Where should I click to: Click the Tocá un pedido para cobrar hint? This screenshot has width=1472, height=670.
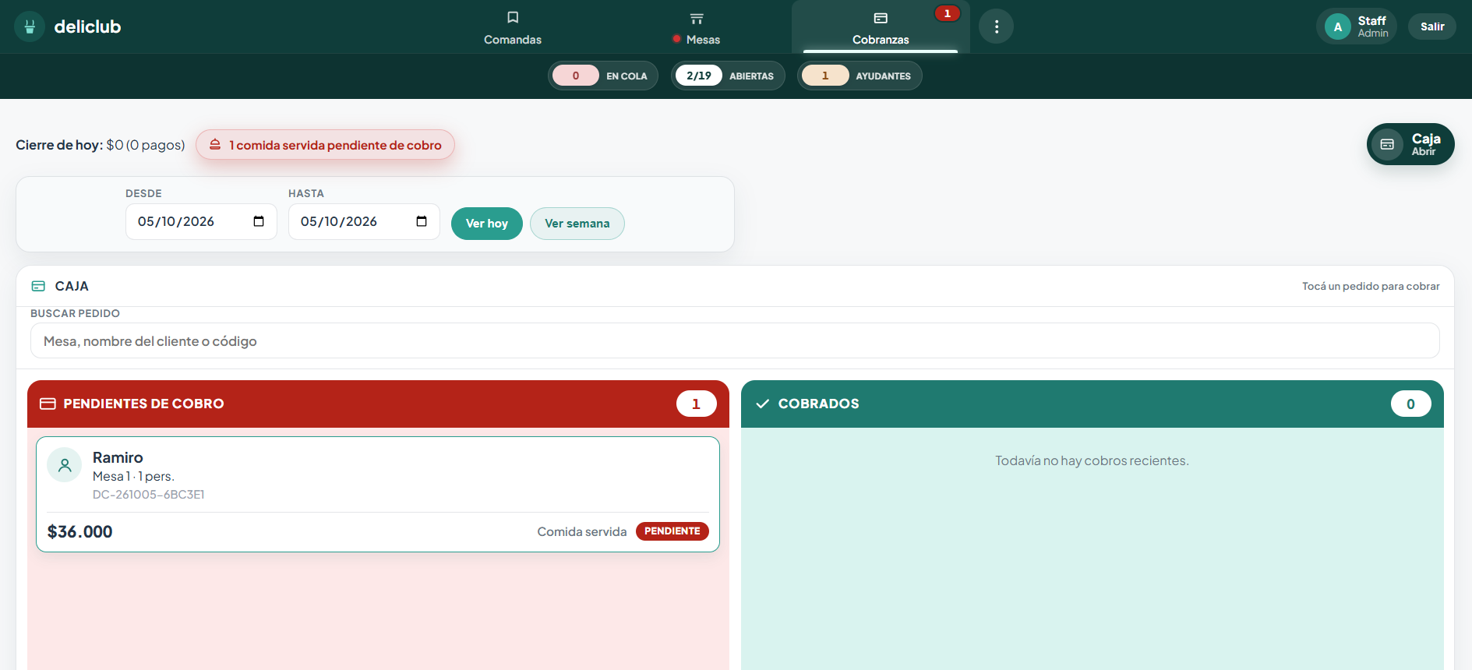[1371, 286]
